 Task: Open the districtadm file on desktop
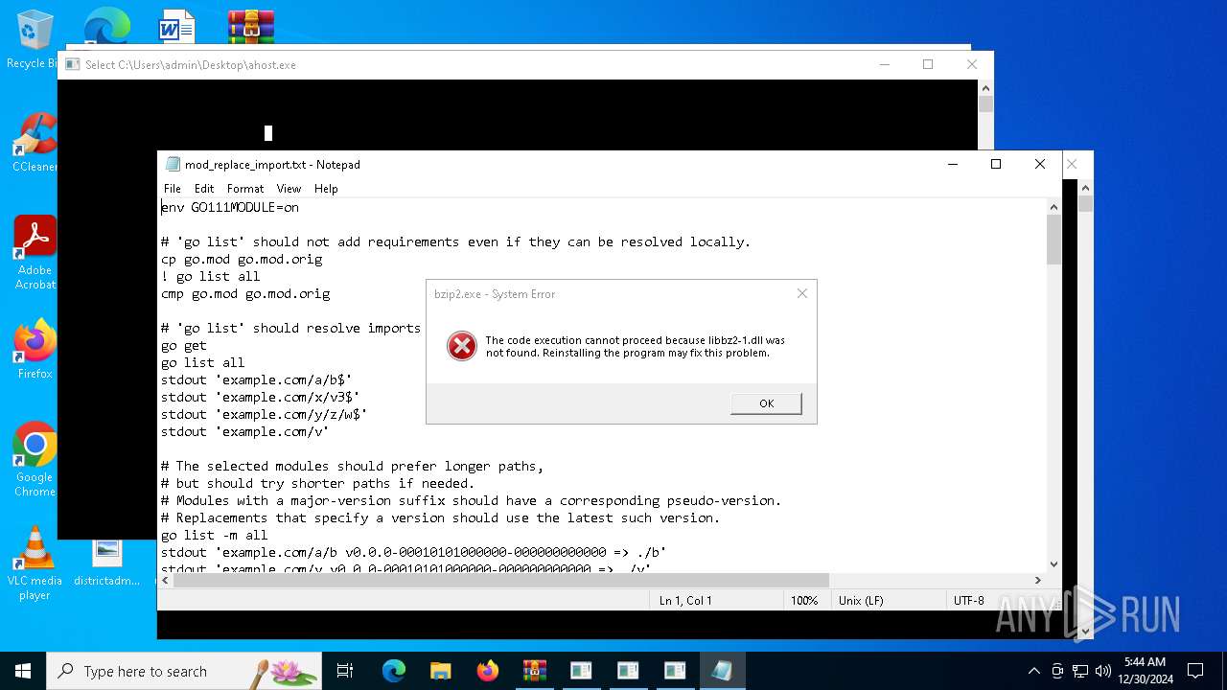[x=107, y=562]
